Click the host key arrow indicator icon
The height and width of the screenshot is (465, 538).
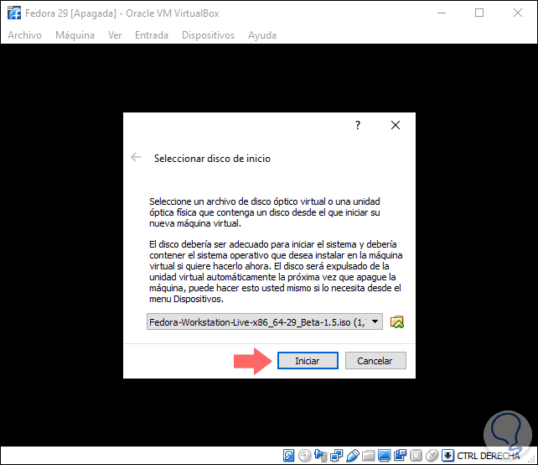click(447, 456)
